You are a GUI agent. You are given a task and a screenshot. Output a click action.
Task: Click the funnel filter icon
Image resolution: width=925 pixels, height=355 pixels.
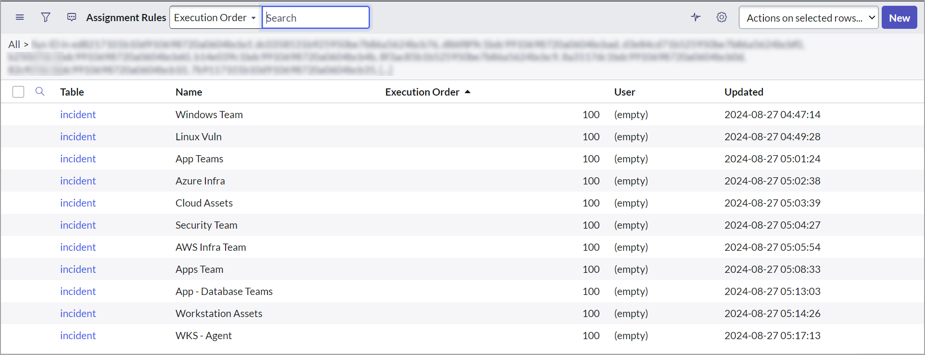coord(46,17)
